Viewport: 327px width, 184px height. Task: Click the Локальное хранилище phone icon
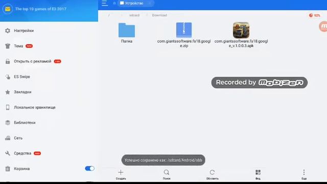point(8,107)
